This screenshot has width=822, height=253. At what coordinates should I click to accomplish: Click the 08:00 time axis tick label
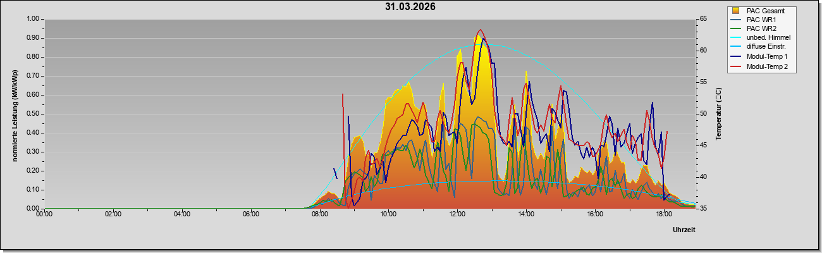pos(319,214)
